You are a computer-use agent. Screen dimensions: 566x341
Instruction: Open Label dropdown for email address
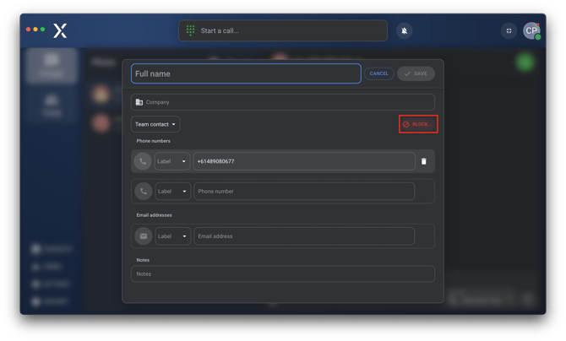tap(172, 236)
